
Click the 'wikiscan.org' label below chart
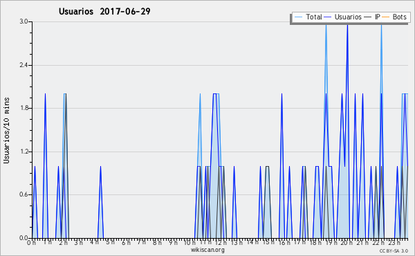tap(207, 250)
